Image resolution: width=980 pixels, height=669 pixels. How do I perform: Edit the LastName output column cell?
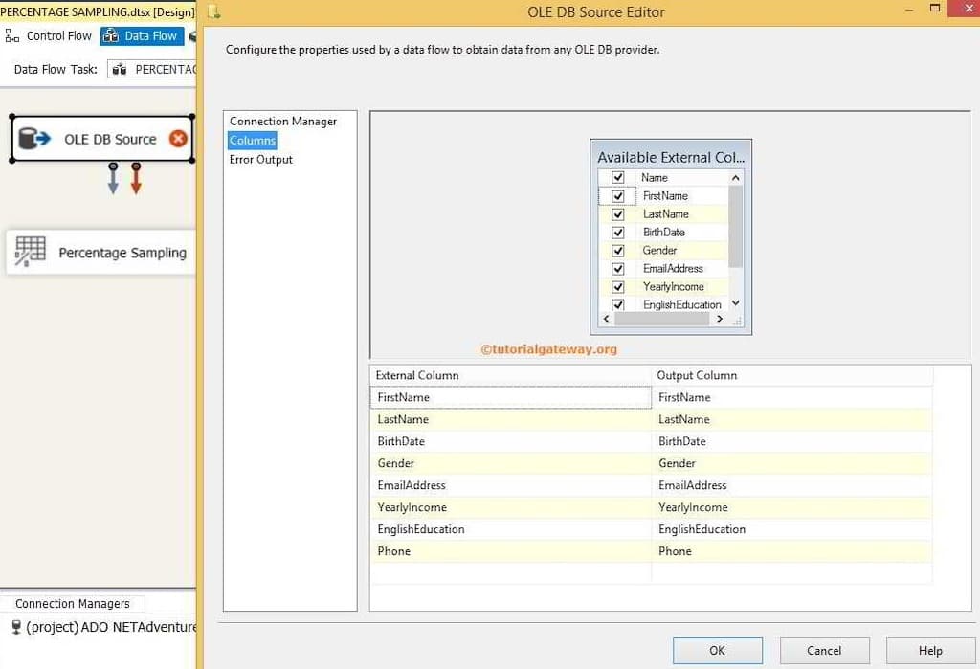tap(792, 419)
